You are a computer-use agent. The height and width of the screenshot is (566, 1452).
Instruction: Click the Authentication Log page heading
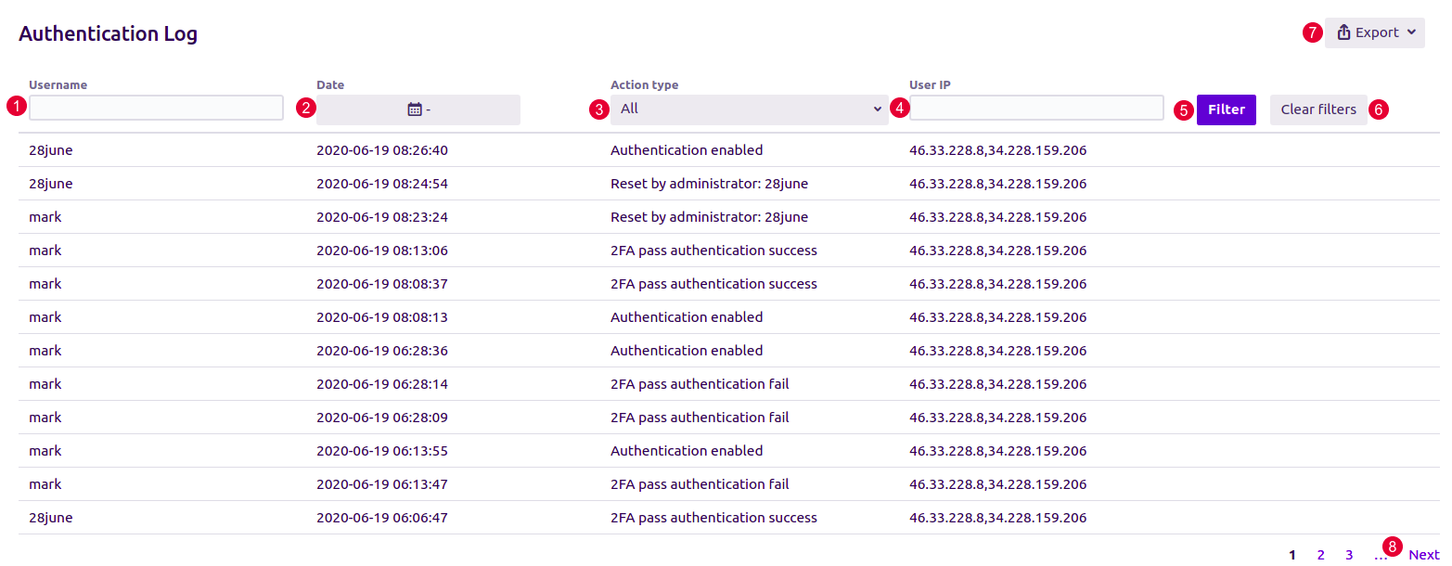(x=108, y=34)
